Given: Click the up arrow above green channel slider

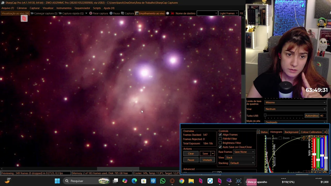Looking at the screenshot, I should (318, 136).
